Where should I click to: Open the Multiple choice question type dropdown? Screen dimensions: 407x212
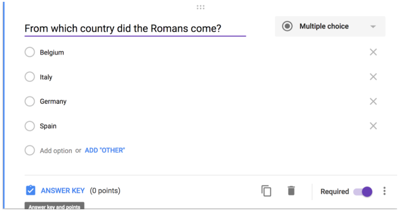pos(330,26)
